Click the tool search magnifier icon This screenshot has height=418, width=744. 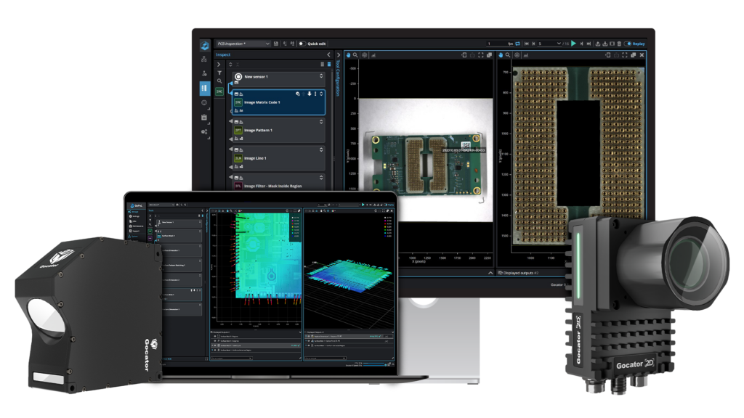[219, 81]
